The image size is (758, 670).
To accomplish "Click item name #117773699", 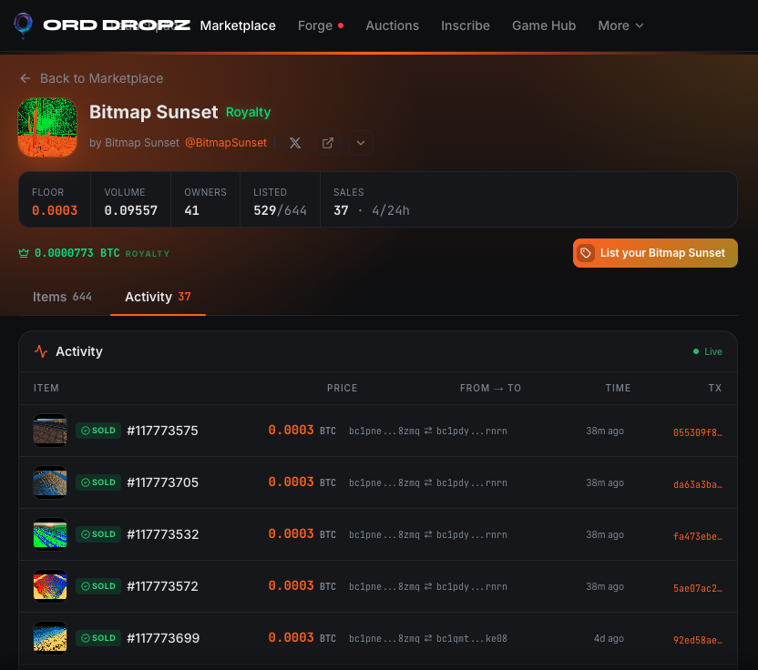I will 163,638.
